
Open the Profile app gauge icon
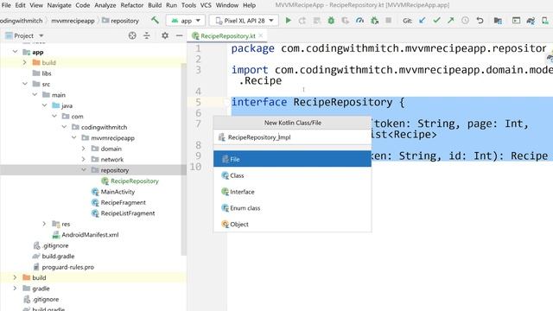359,21
